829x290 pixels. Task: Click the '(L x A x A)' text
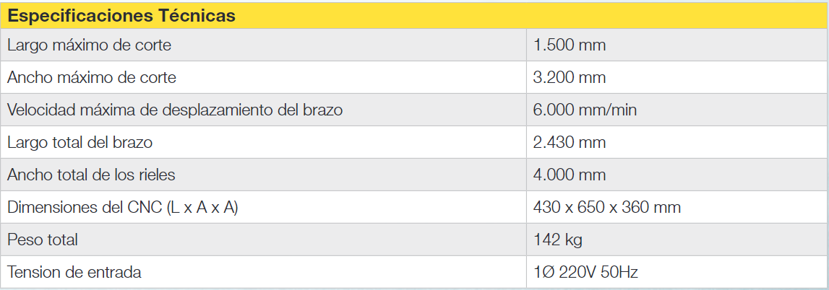pyautogui.click(x=202, y=208)
